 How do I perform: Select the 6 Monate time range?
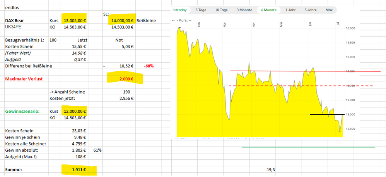[x=269, y=10]
